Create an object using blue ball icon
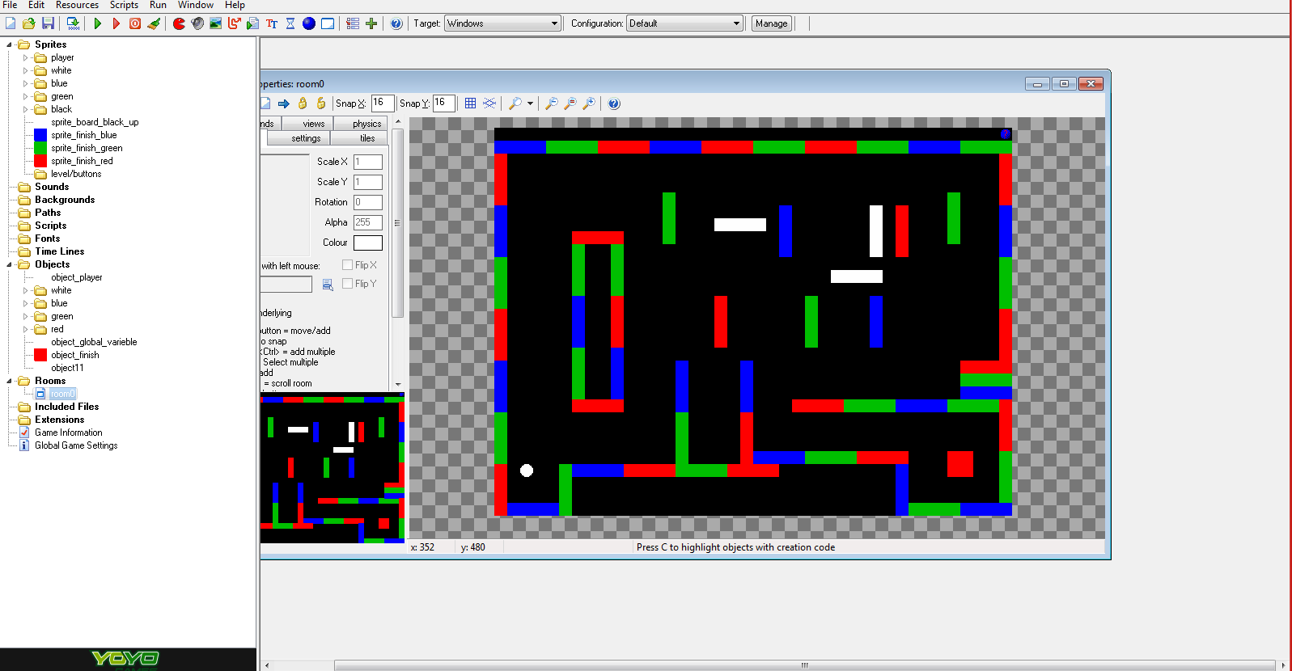 coord(309,23)
